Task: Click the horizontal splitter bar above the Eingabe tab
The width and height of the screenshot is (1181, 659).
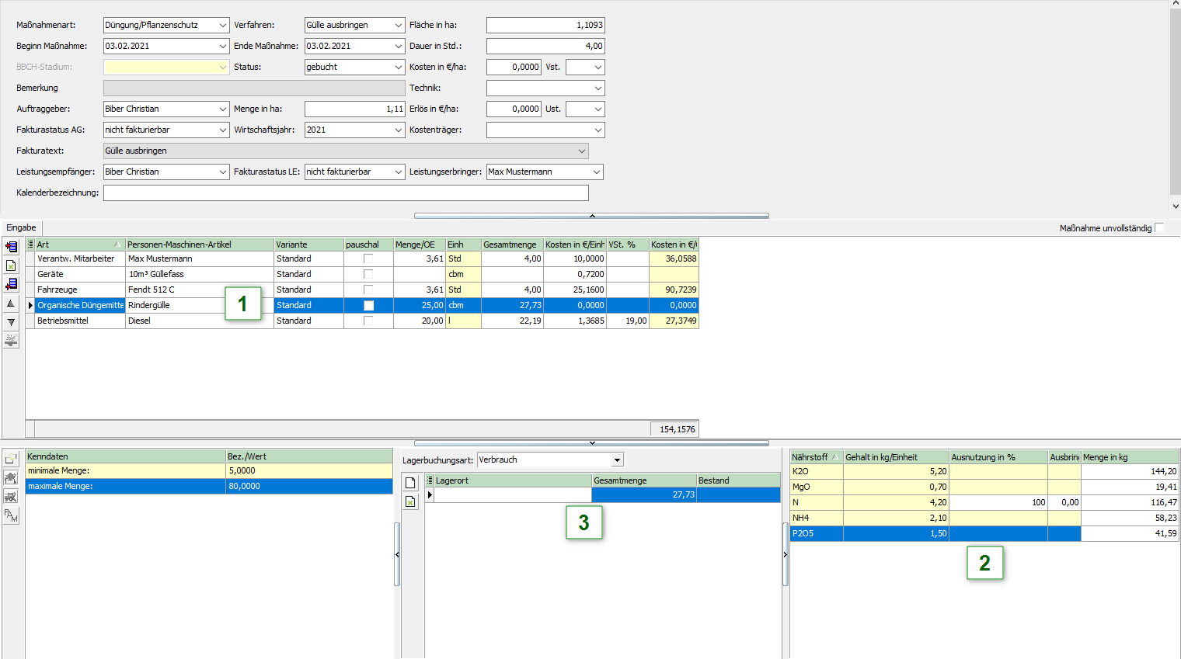Action: pyautogui.click(x=591, y=216)
